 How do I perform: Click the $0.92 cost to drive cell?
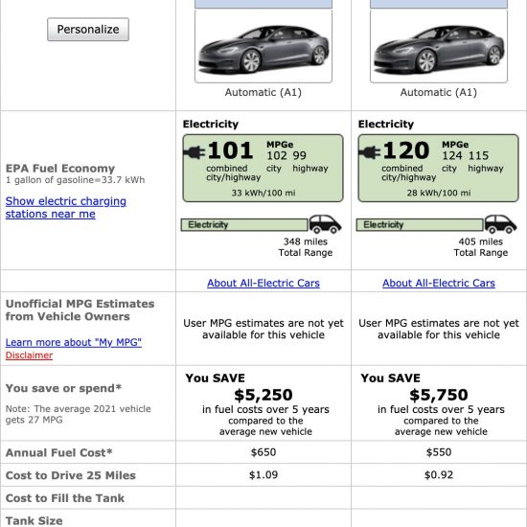[439, 475]
